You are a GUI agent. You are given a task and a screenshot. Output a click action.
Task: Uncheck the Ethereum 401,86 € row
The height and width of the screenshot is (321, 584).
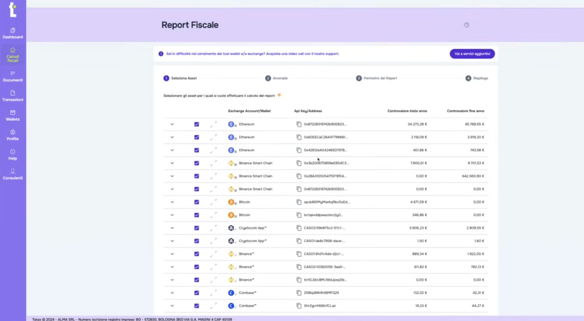pos(196,150)
